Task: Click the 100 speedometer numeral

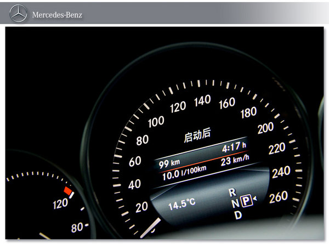Action: tap(156, 122)
